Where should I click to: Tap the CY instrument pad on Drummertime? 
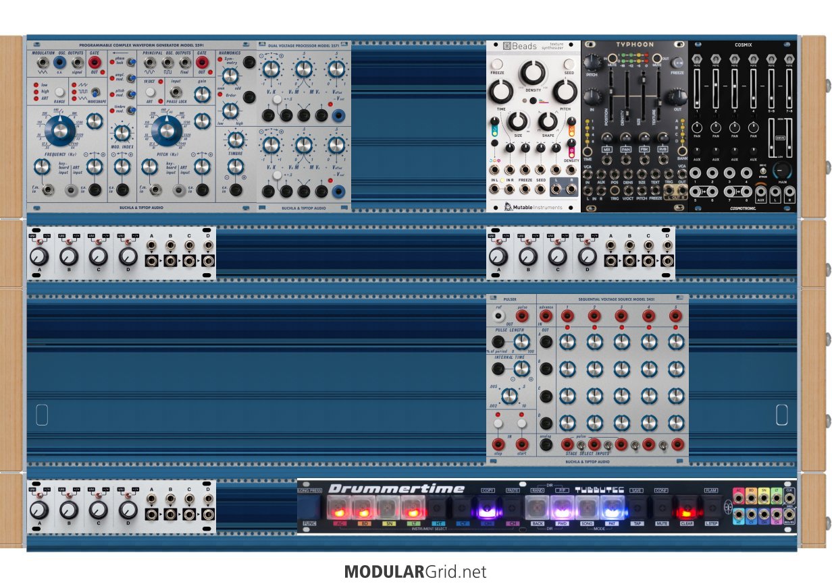coord(463,507)
